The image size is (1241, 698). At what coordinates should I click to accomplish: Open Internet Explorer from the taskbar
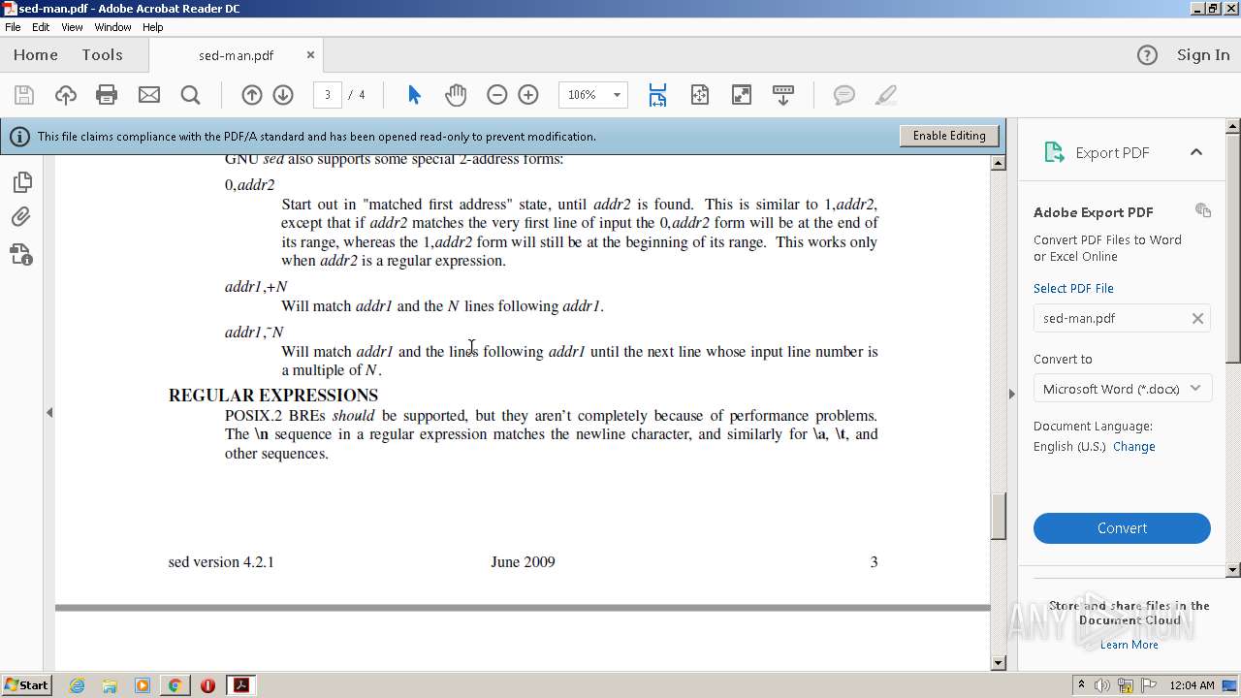tap(77, 685)
